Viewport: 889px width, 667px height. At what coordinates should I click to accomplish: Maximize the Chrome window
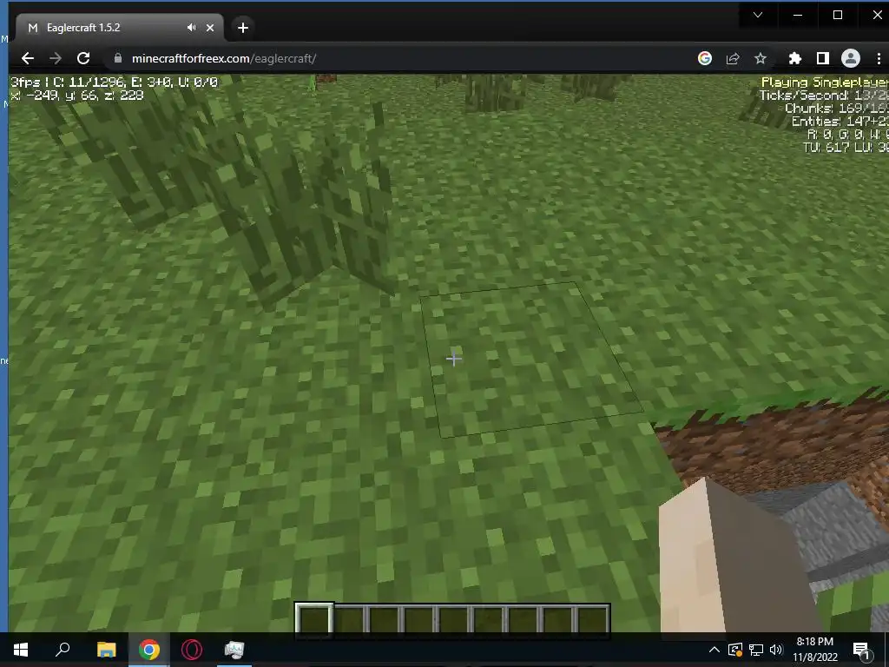pos(838,16)
